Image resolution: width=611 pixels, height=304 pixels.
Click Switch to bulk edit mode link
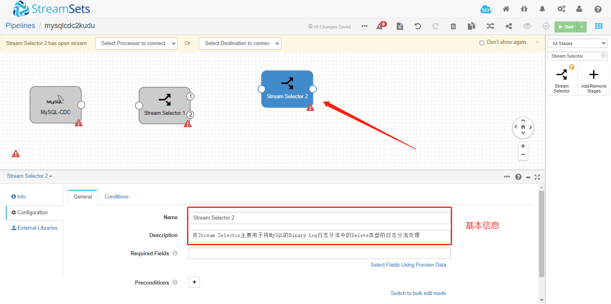pyautogui.click(x=418, y=293)
